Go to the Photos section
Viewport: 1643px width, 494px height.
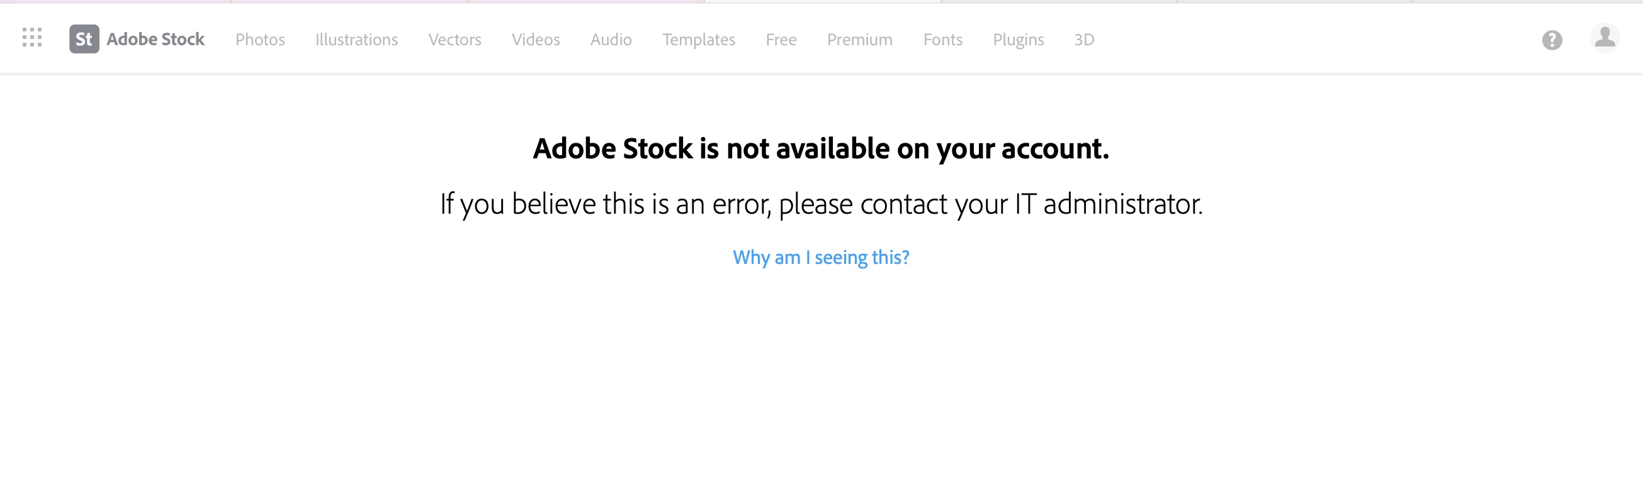pos(260,40)
